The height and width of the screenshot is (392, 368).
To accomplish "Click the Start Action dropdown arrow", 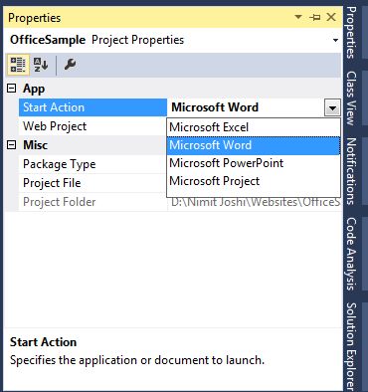I will [x=332, y=107].
